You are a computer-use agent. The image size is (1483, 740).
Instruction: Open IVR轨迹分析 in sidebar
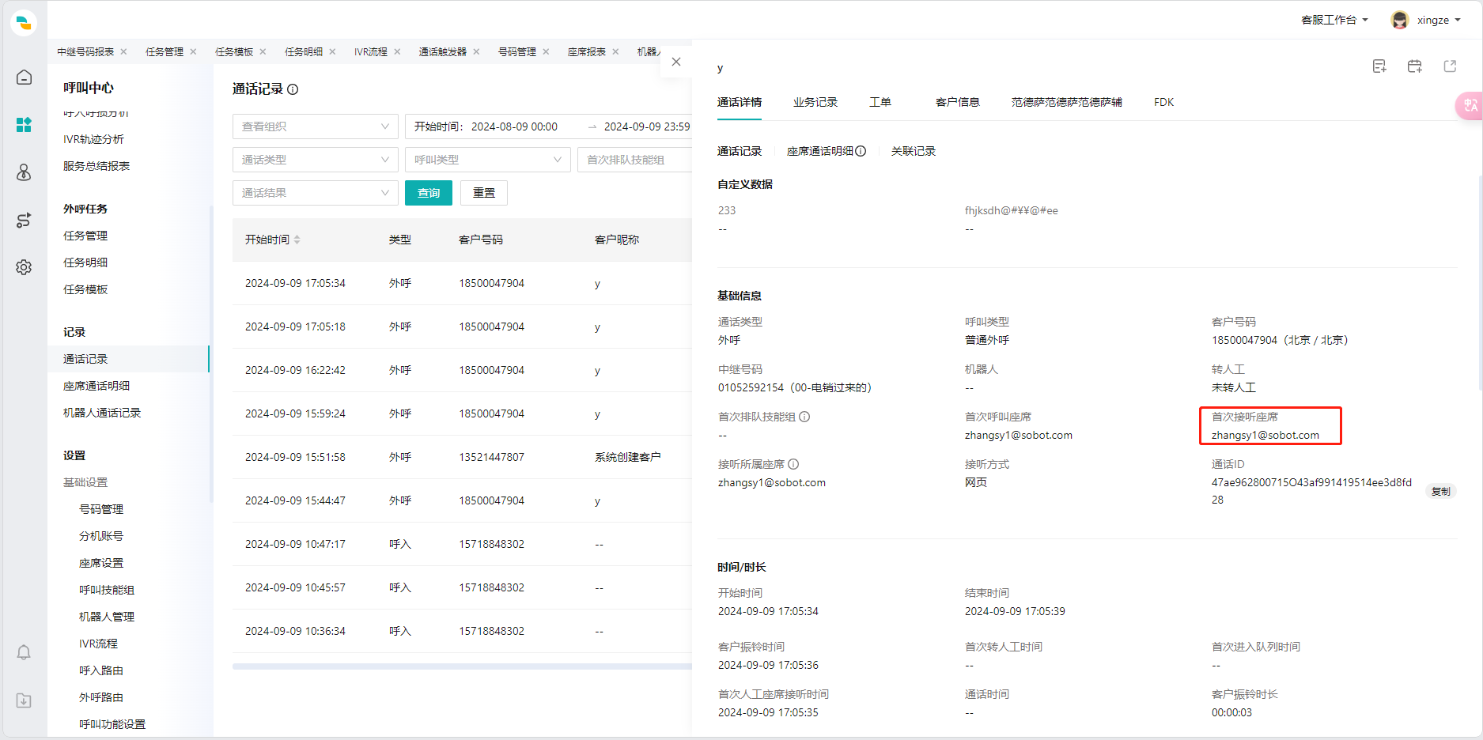[x=93, y=139]
